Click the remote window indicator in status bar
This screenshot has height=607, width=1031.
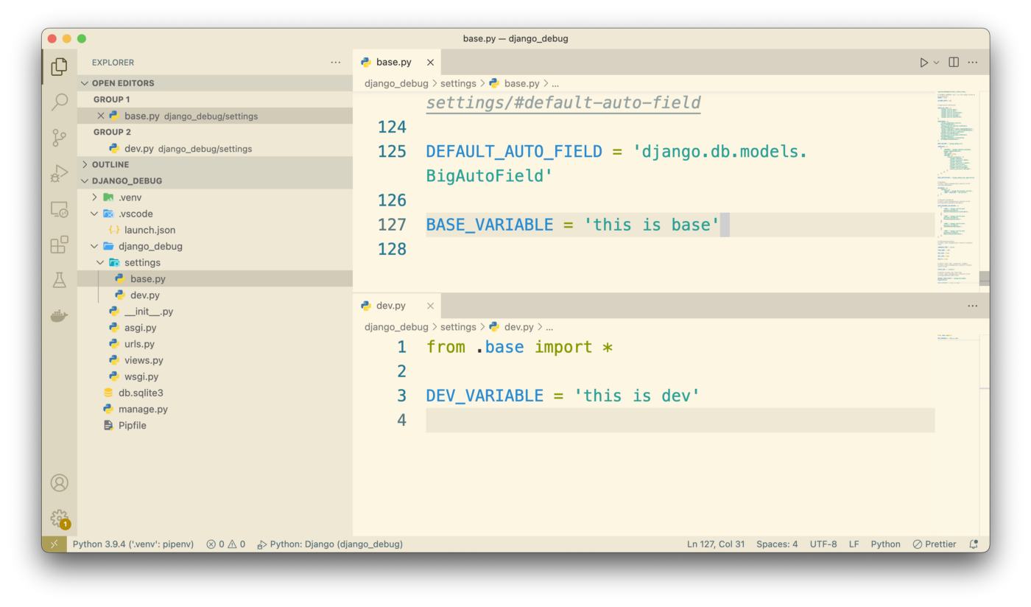pyautogui.click(x=53, y=544)
